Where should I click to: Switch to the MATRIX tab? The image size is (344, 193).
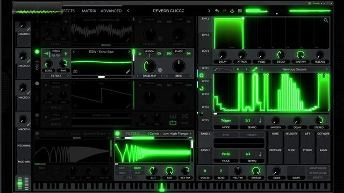pos(89,11)
